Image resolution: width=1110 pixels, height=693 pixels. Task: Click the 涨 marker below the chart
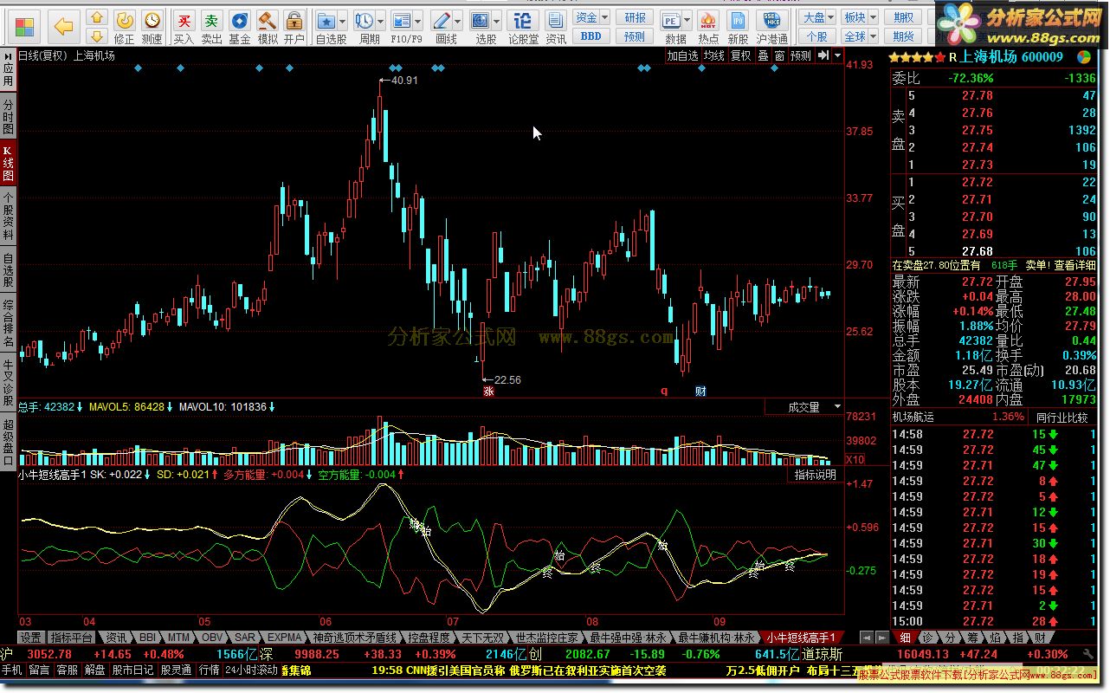[x=488, y=392]
